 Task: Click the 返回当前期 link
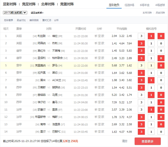[x=37, y=13]
